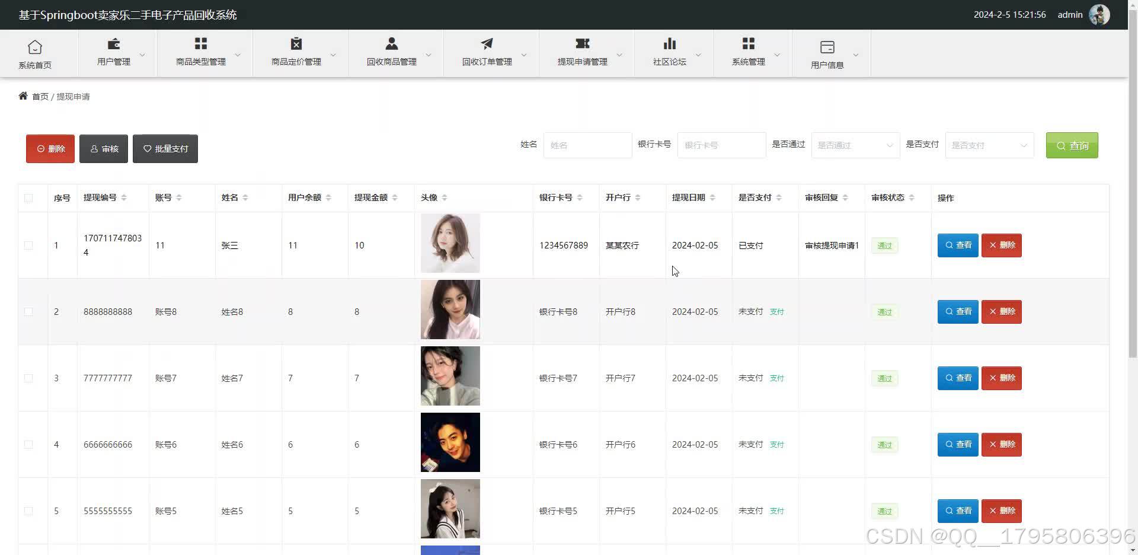This screenshot has width=1138, height=555.
Task: Click the 商品类型管理 grid icon
Action: (201, 43)
